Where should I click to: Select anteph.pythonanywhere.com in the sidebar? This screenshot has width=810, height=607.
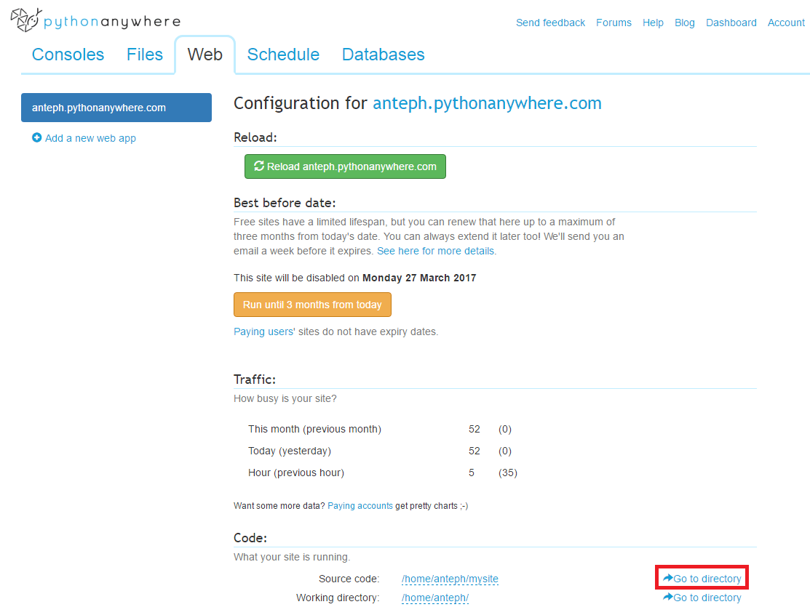(116, 107)
